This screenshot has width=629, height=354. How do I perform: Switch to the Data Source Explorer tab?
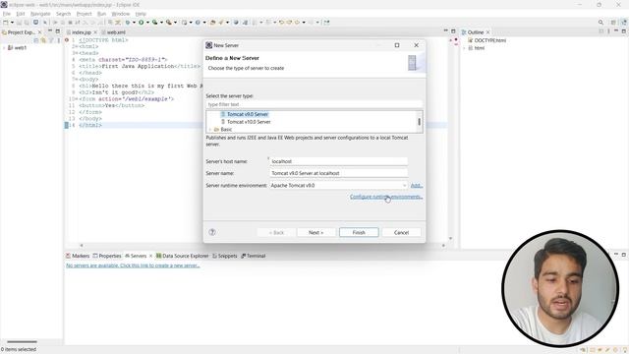tap(183, 256)
